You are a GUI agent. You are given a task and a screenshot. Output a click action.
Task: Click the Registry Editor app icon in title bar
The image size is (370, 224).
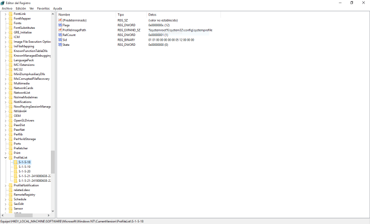(3, 3)
